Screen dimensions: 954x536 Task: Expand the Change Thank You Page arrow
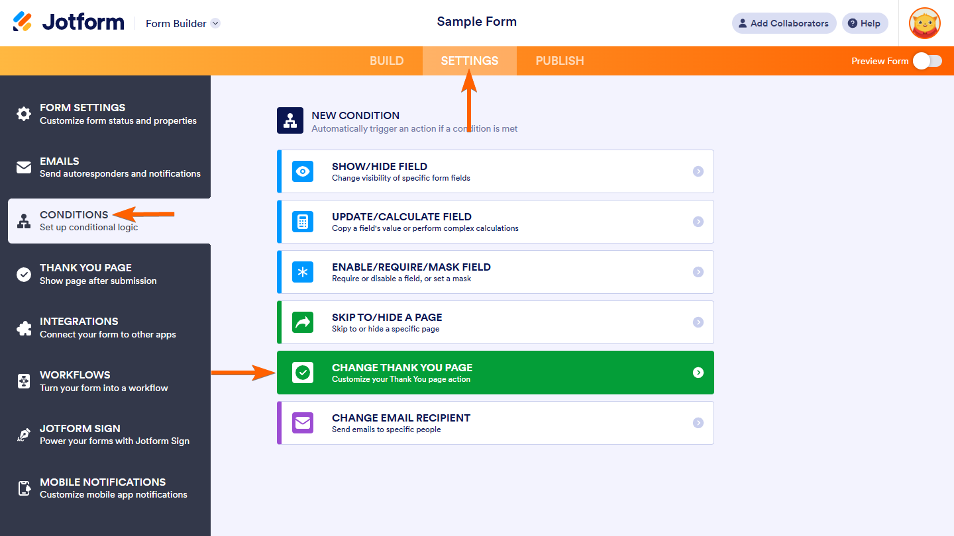pyautogui.click(x=698, y=373)
